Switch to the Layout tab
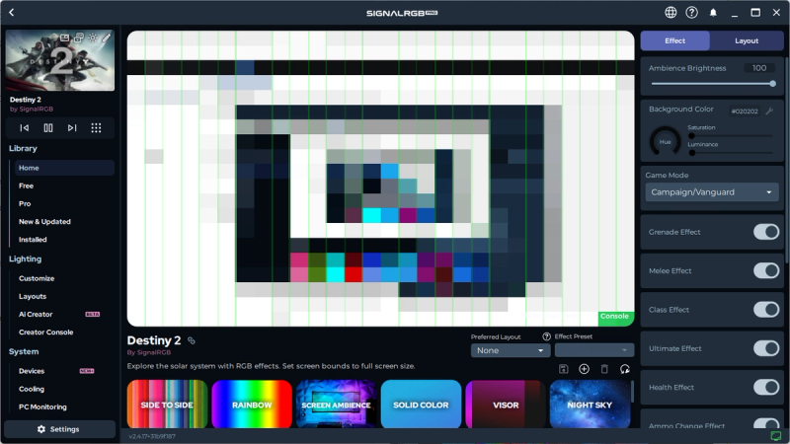The image size is (790, 444). [x=747, y=41]
